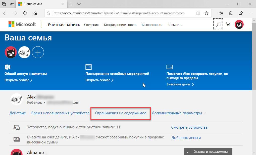Add a family member with plus circle
256x155 pixels.
point(38,52)
